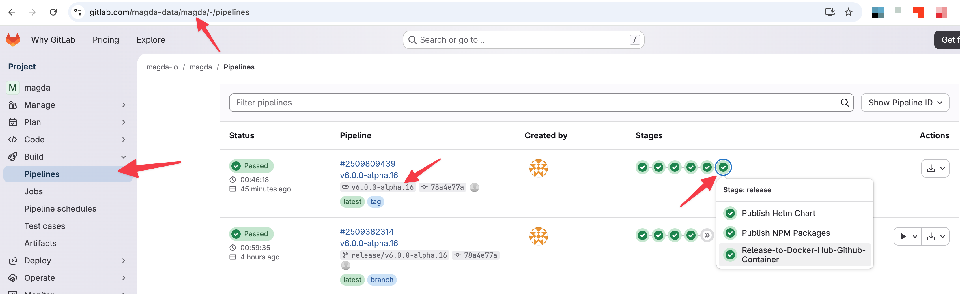Image resolution: width=960 pixels, height=294 pixels.
Task: Click the Build rocket icon
Action: 13,157
